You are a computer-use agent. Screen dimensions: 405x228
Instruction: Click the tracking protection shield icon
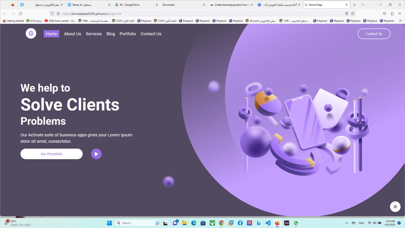[52, 13]
